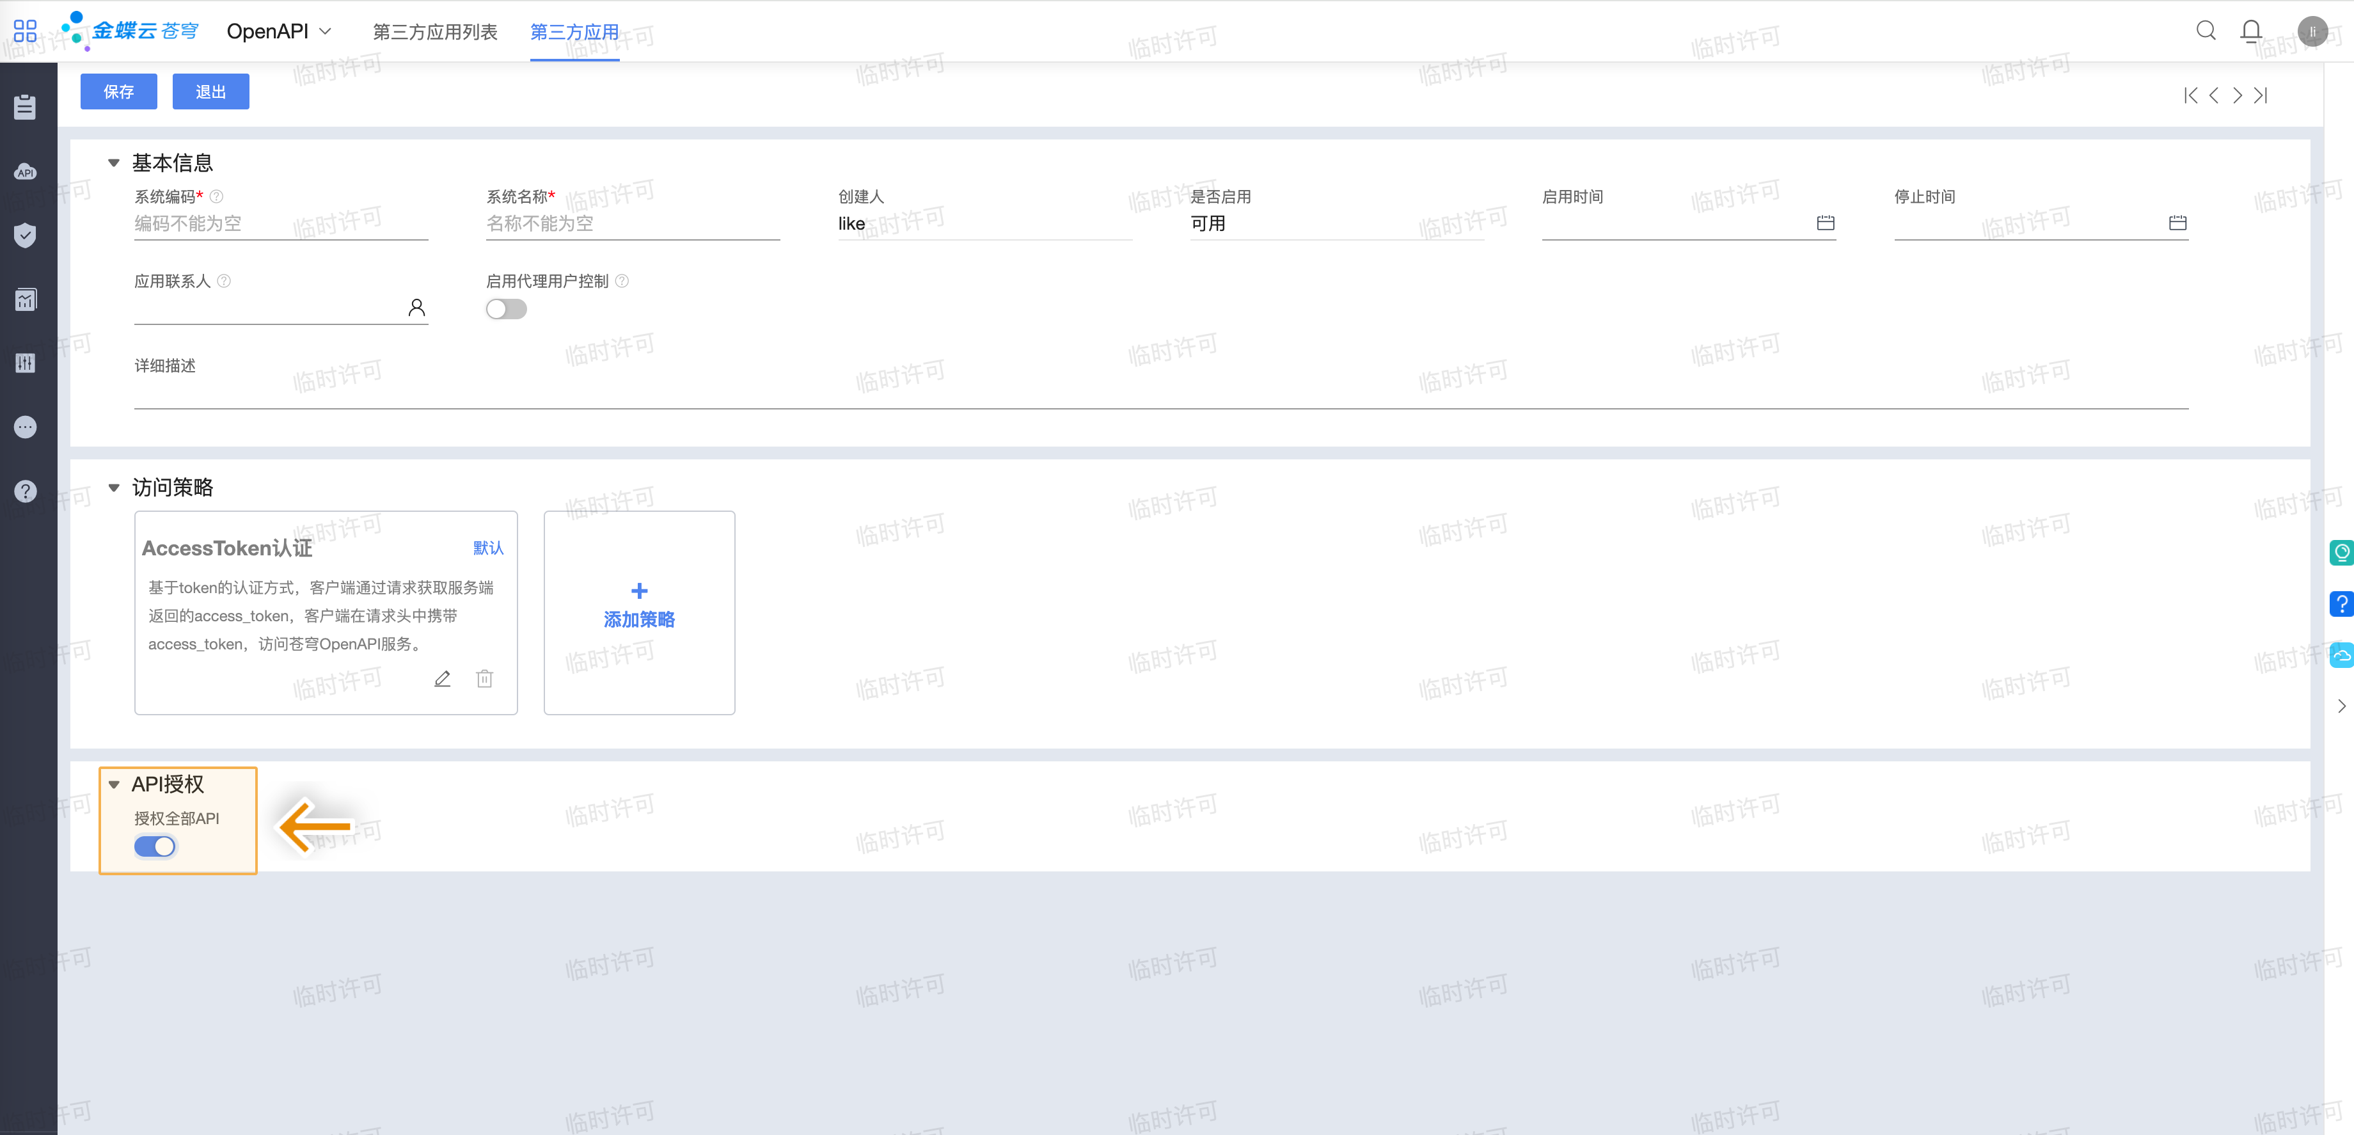Disable the 授权全部API switch
The width and height of the screenshot is (2354, 1135).
pyautogui.click(x=154, y=846)
